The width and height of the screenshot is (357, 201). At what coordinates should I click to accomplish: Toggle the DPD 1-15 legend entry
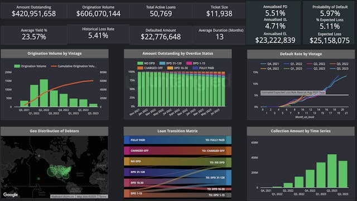coord(196,63)
